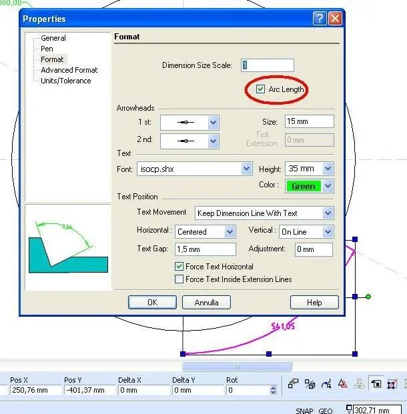Screen dimensions: 407x414
Task: Click the OK button
Action: pyautogui.click(x=152, y=302)
